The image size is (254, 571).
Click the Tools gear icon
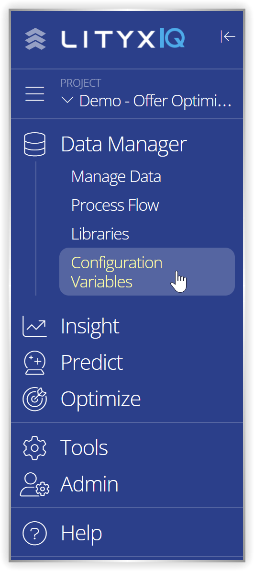[x=34, y=447]
